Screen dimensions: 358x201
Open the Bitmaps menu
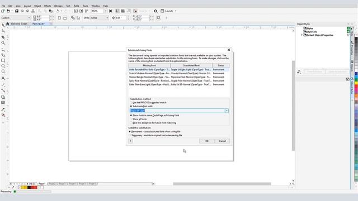point(58,6)
